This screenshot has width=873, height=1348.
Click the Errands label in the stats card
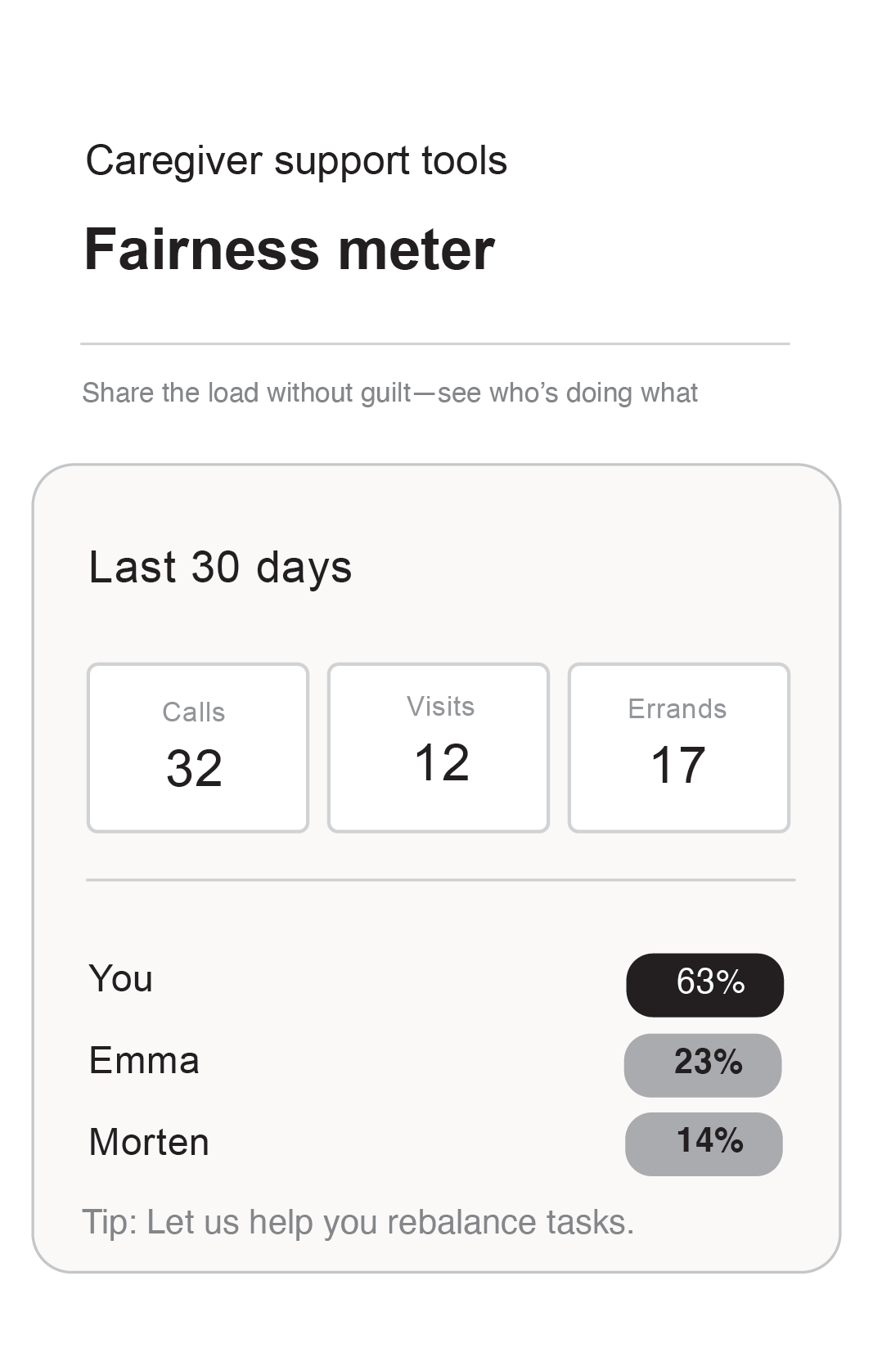click(x=677, y=709)
